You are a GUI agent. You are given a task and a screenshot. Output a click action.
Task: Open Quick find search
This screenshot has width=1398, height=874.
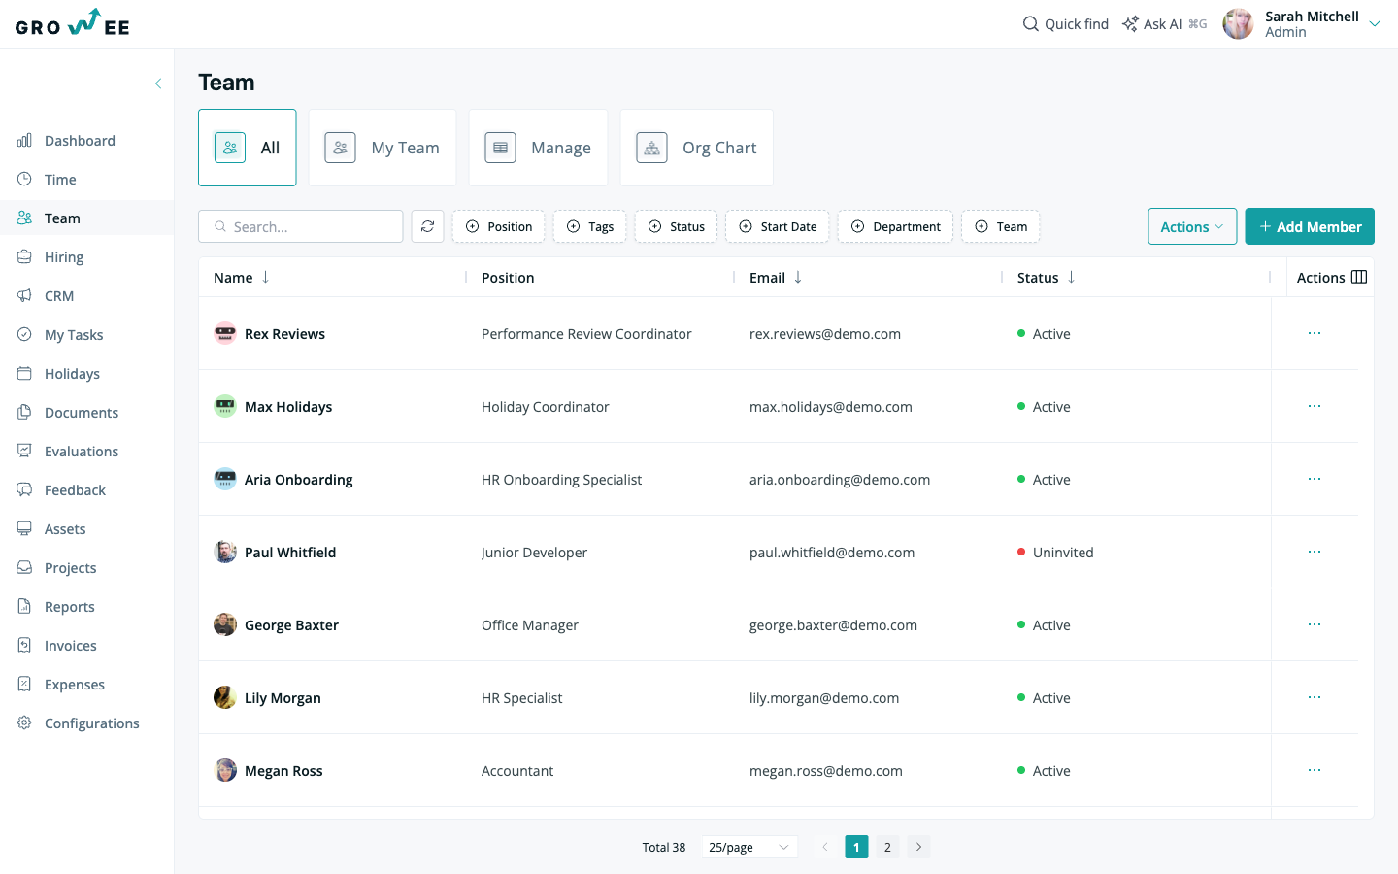1065,24
